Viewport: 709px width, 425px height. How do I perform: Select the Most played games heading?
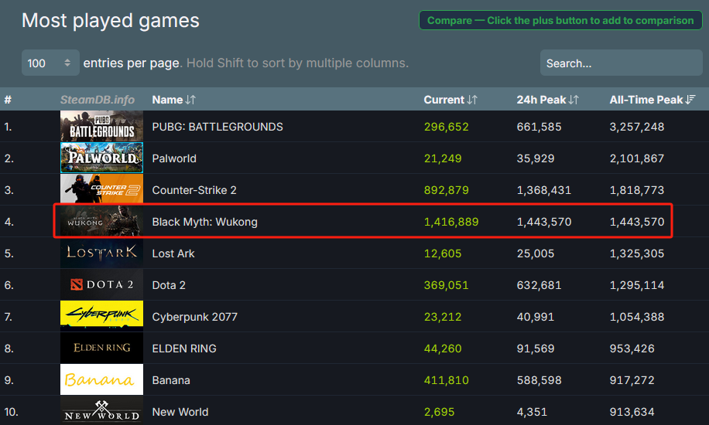pos(111,21)
